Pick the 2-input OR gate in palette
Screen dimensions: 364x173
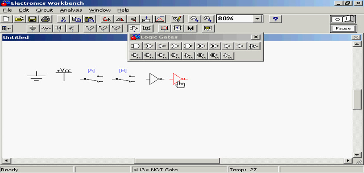149,46
